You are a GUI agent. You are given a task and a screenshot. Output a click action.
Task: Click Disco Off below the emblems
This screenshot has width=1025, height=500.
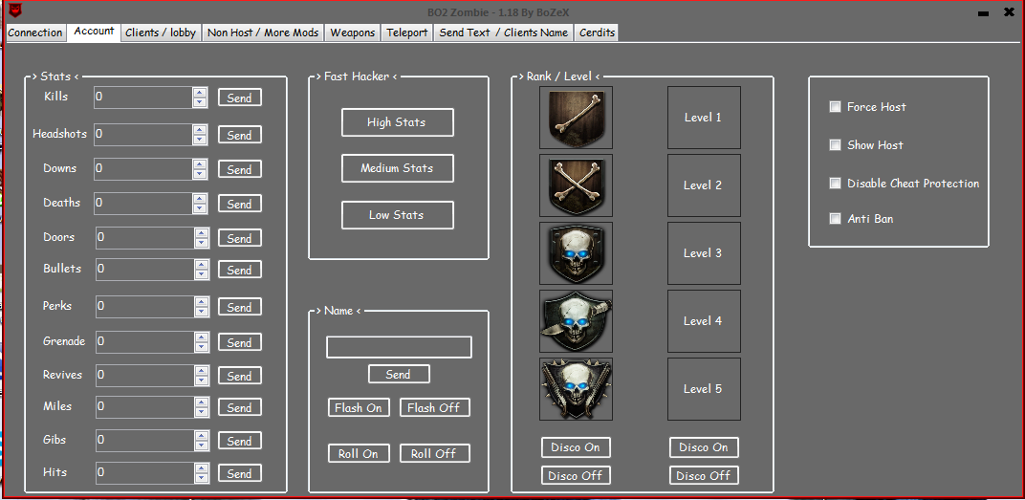576,475
